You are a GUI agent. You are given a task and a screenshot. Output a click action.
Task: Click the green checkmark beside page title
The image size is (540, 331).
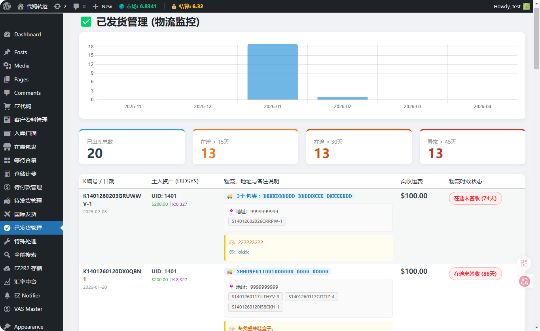tap(86, 22)
